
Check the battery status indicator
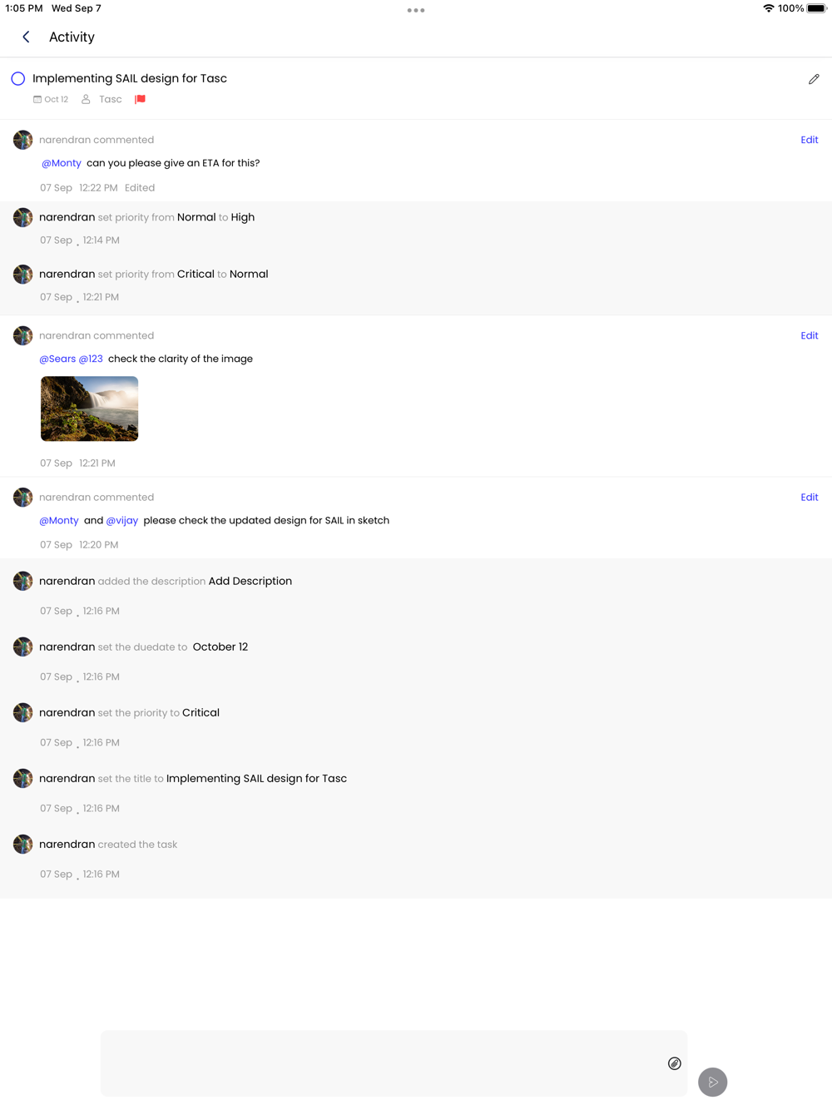click(x=816, y=8)
